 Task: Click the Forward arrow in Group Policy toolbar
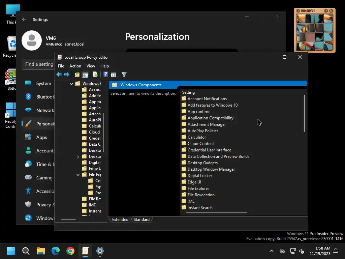pyautogui.click(x=67, y=75)
